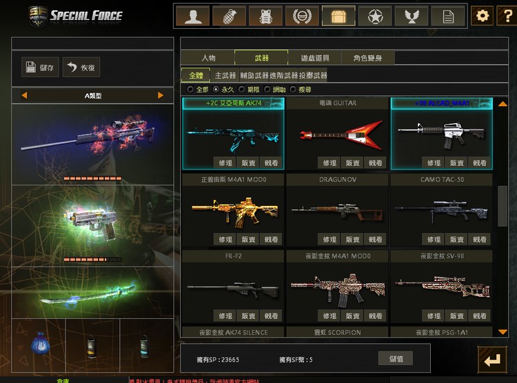517x383 pixels.
Task: Select the 投擲武器 subcategory tab
Action: (313, 75)
